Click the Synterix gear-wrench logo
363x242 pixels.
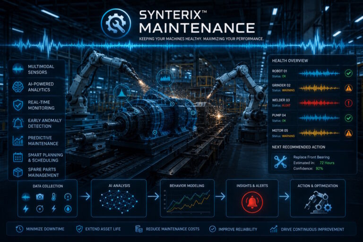coord(116,23)
